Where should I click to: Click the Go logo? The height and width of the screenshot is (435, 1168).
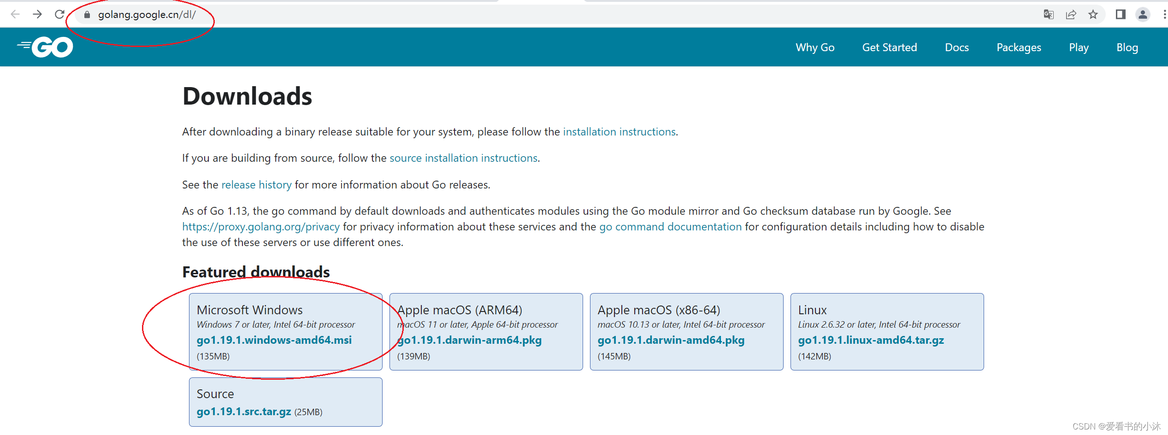tap(45, 47)
